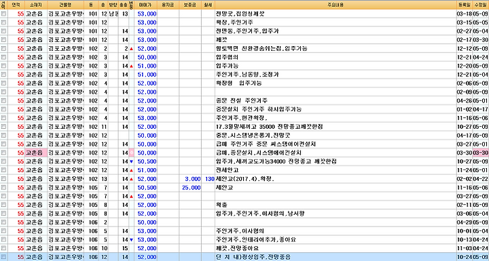Tick checkbox of the 중문,시스템냉온풍기,전망굿 row
The width and height of the screenshot is (489, 261).
coord(3,136)
